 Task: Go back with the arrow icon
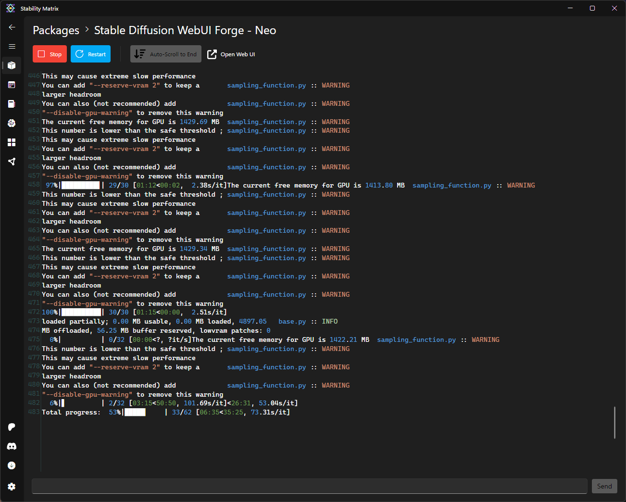pos(12,27)
